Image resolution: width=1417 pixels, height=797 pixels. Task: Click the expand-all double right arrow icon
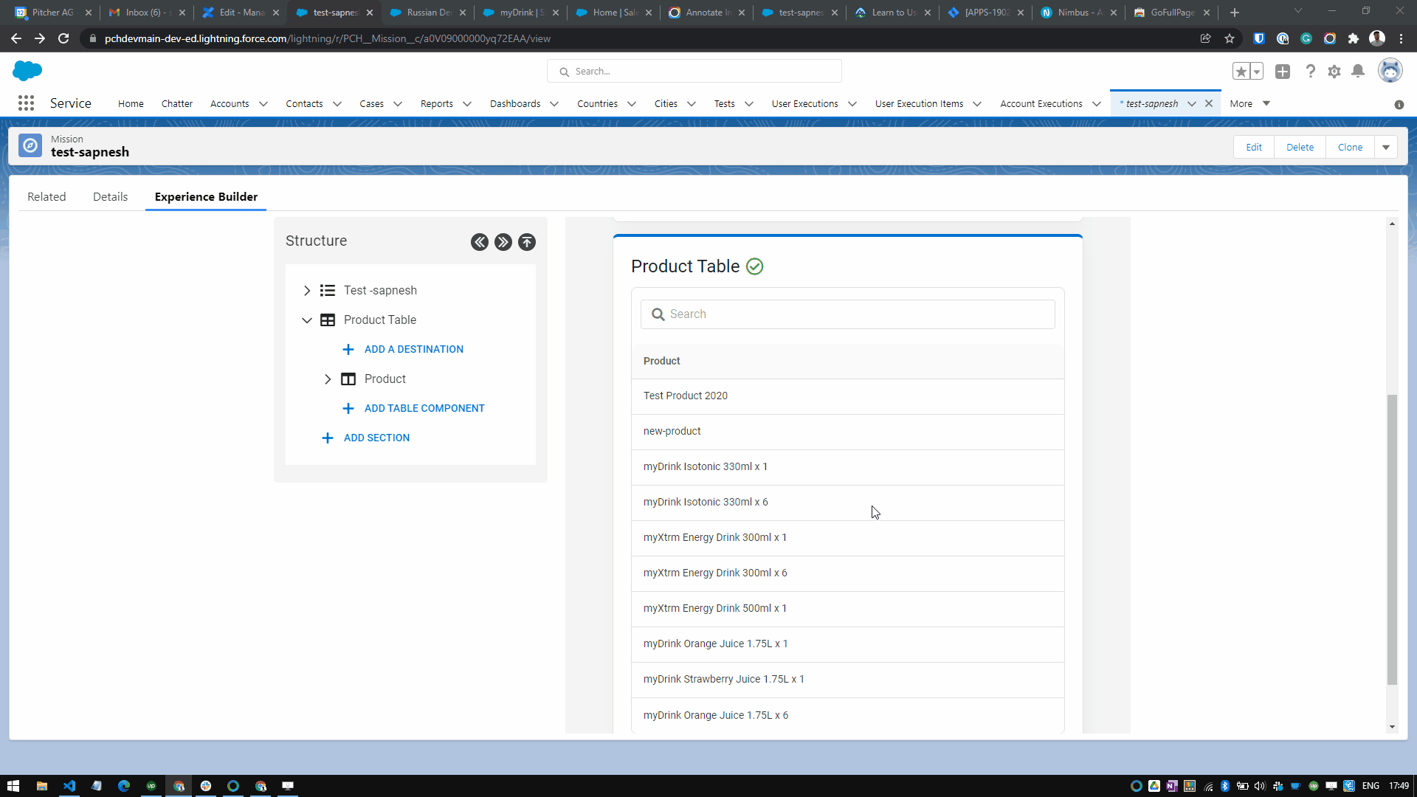(503, 242)
